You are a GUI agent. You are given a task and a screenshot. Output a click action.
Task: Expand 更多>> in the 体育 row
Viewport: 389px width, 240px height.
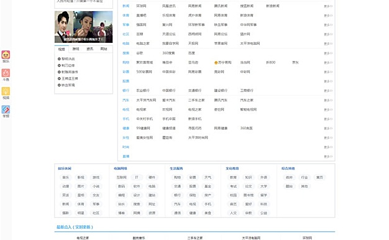click(x=328, y=16)
